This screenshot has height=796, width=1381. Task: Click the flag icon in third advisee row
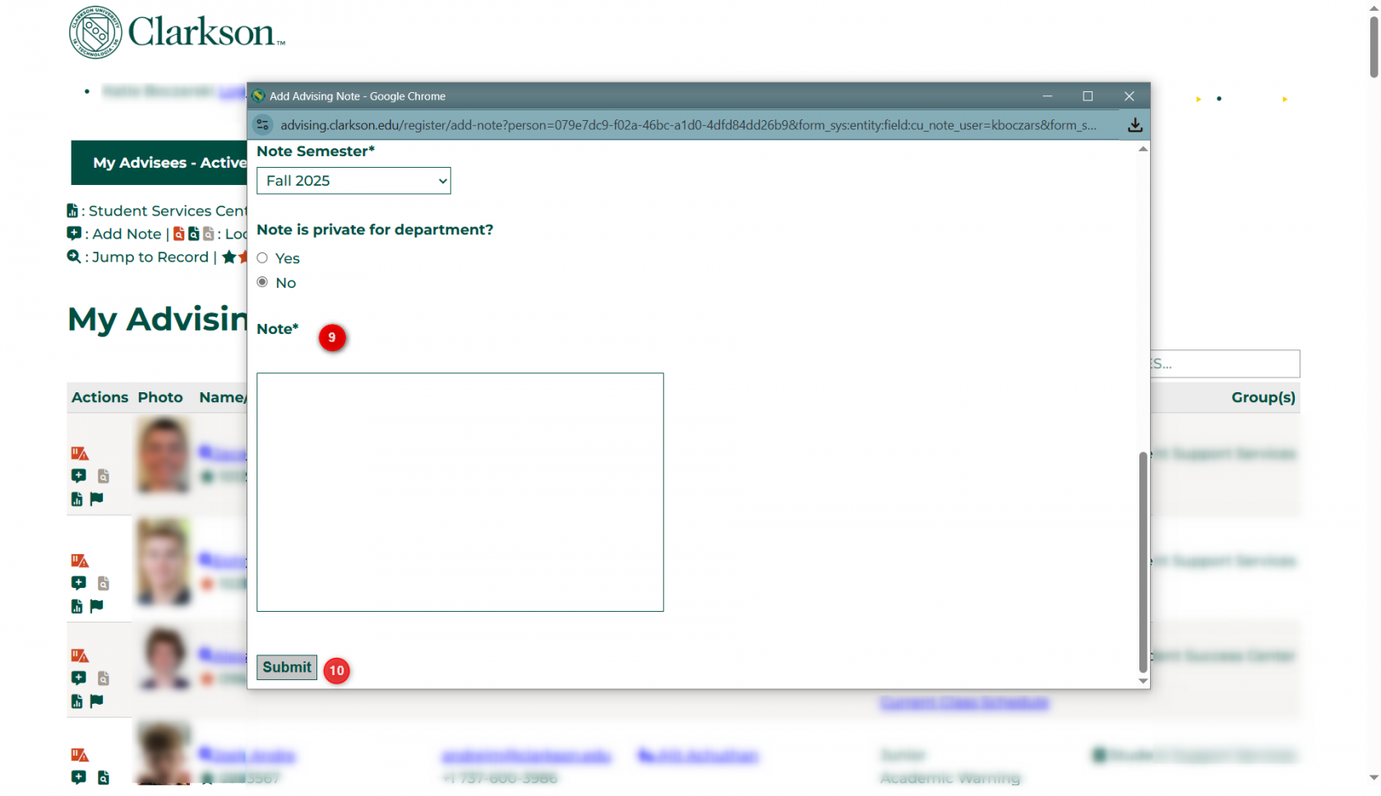pos(96,701)
